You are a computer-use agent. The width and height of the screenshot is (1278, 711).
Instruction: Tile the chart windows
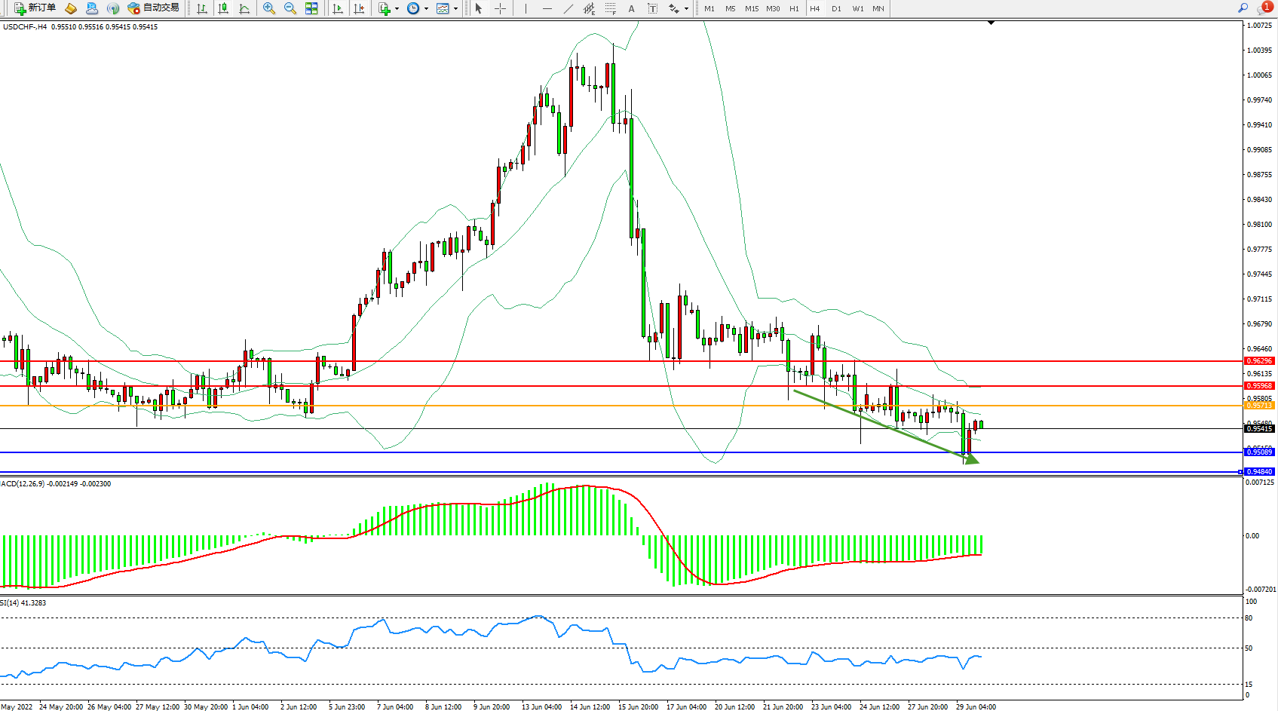(311, 8)
